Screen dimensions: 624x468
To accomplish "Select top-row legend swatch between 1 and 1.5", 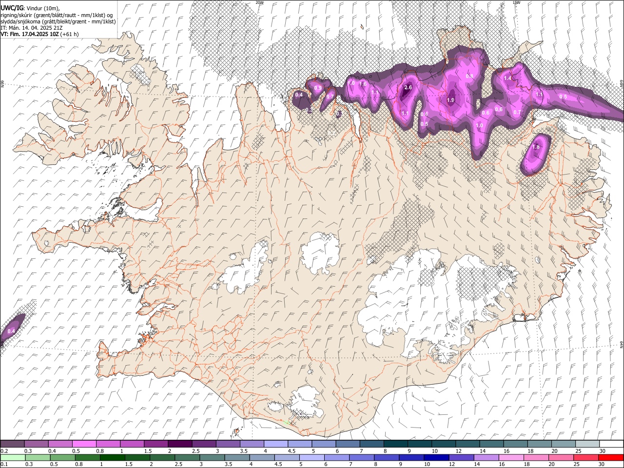I will 132,444.
